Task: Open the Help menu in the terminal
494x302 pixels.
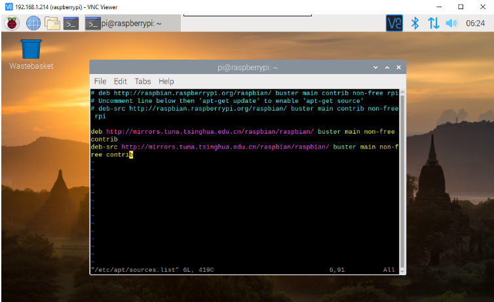Action: click(166, 81)
